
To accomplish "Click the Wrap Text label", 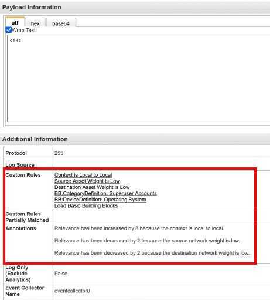I will pyautogui.click(x=23, y=30).
